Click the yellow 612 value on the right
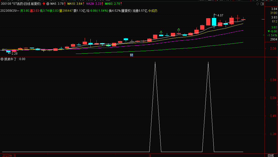Screen dimensions: 278x157 (274, 21)
